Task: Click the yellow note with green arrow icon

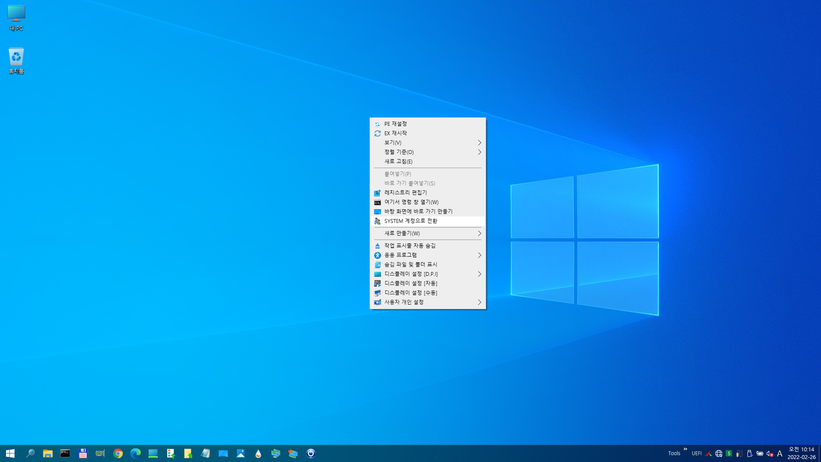Action: (188, 453)
